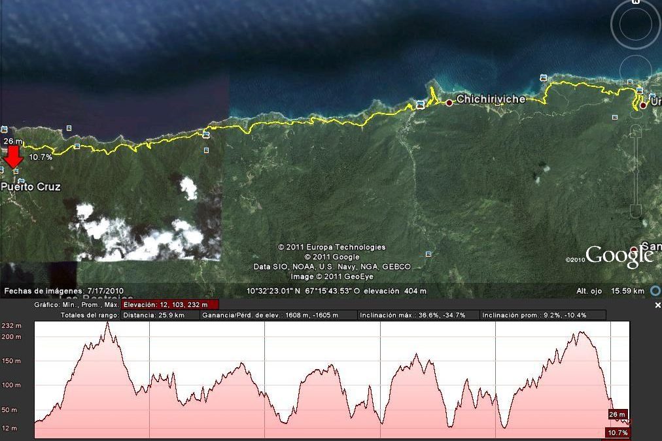Click the Distancia 25.9 km statistic

click(x=160, y=316)
